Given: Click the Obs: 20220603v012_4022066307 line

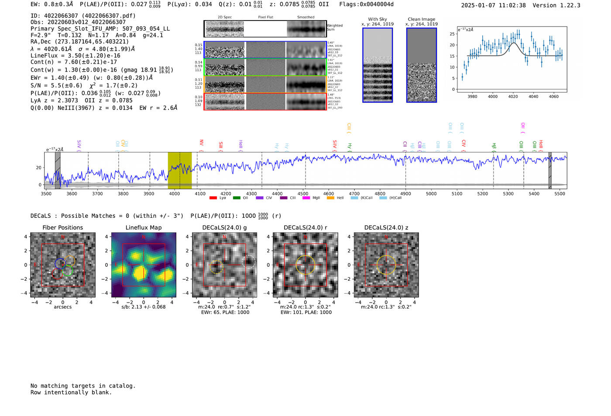Looking at the screenshot, I should (x=78, y=22).
